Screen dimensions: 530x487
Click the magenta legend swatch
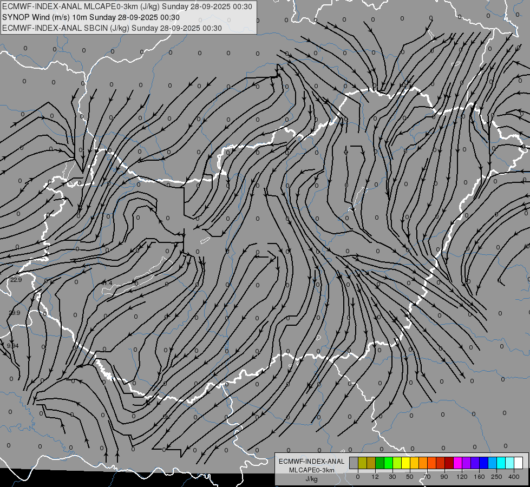(x=457, y=463)
